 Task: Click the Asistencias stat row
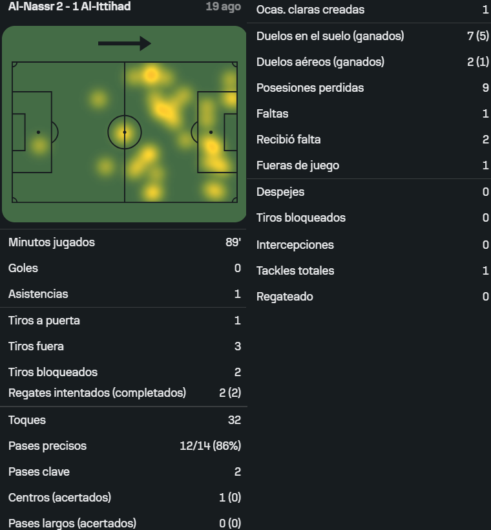point(124,294)
